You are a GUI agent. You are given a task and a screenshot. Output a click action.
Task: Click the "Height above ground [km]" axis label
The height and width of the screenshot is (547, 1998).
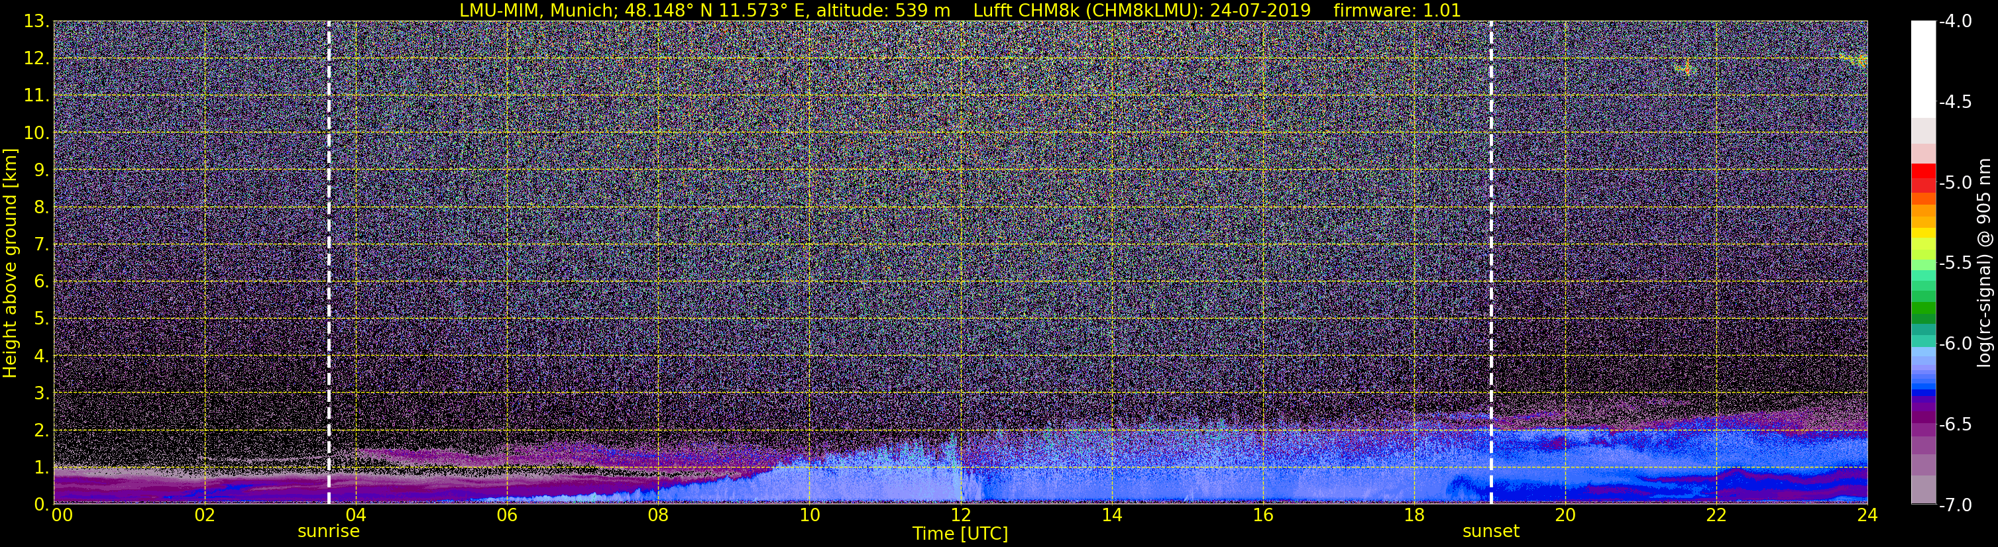[10, 264]
